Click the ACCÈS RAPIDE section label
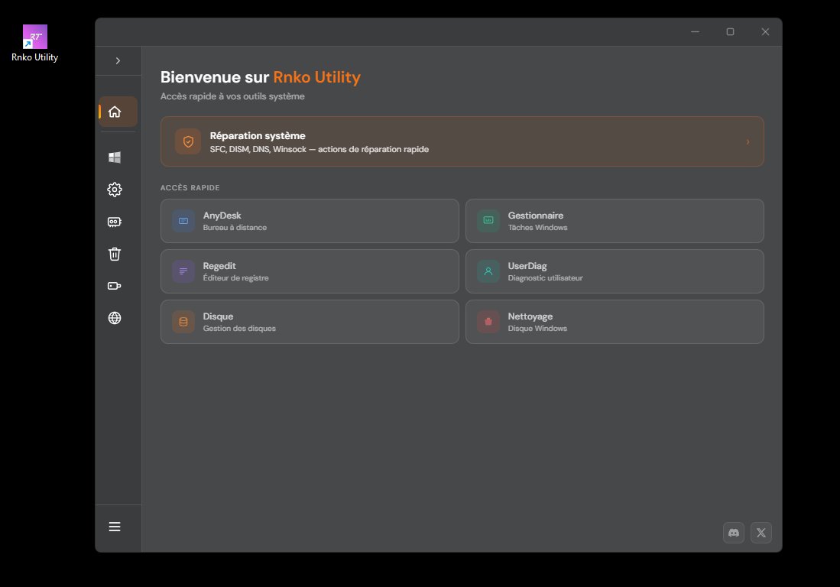Viewport: 840px width, 587px height. coord(190,187)
